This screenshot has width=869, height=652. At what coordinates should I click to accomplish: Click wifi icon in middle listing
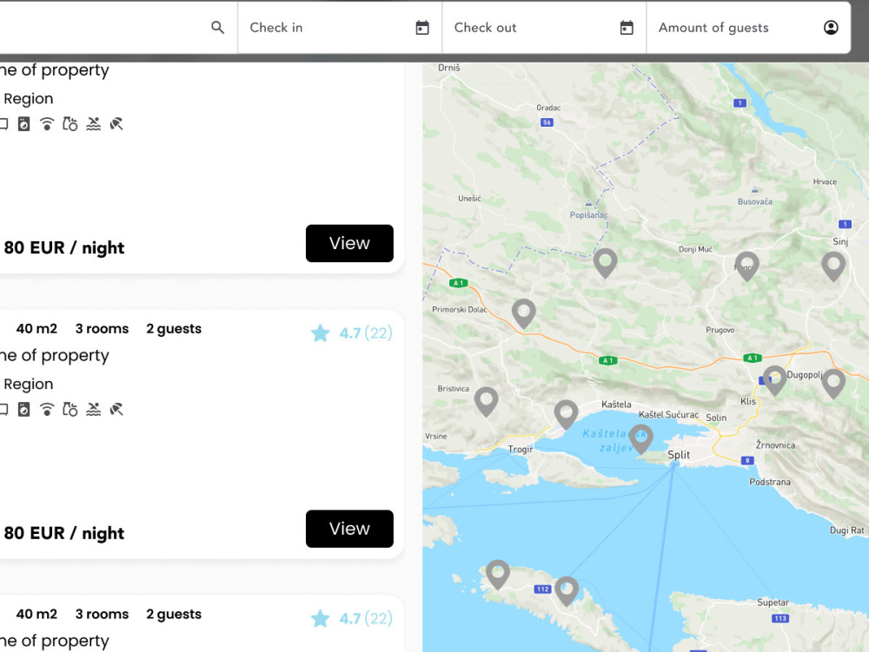47,410
